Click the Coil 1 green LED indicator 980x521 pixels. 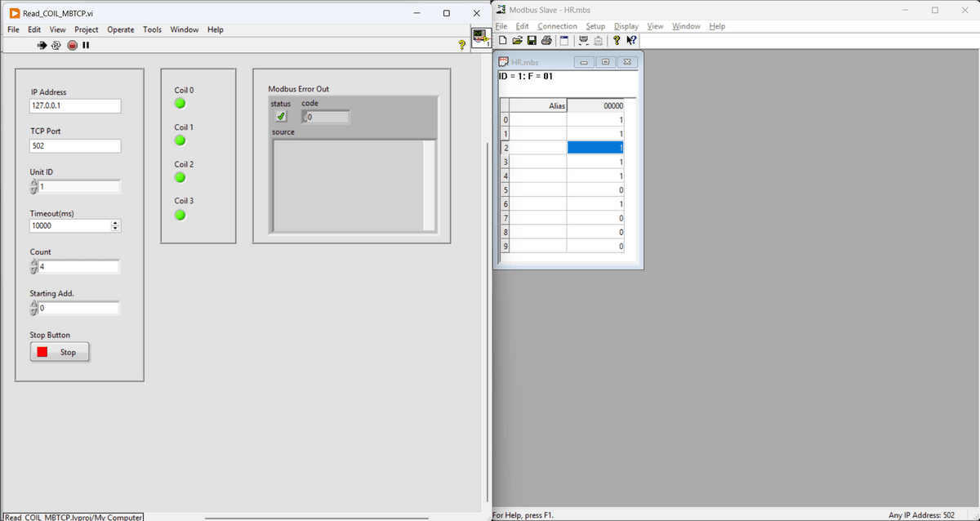[x=180, y=140]
